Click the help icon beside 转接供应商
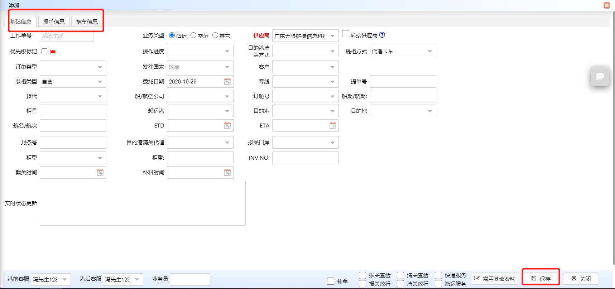The image size is (615, 289). [x=382, y=35]
